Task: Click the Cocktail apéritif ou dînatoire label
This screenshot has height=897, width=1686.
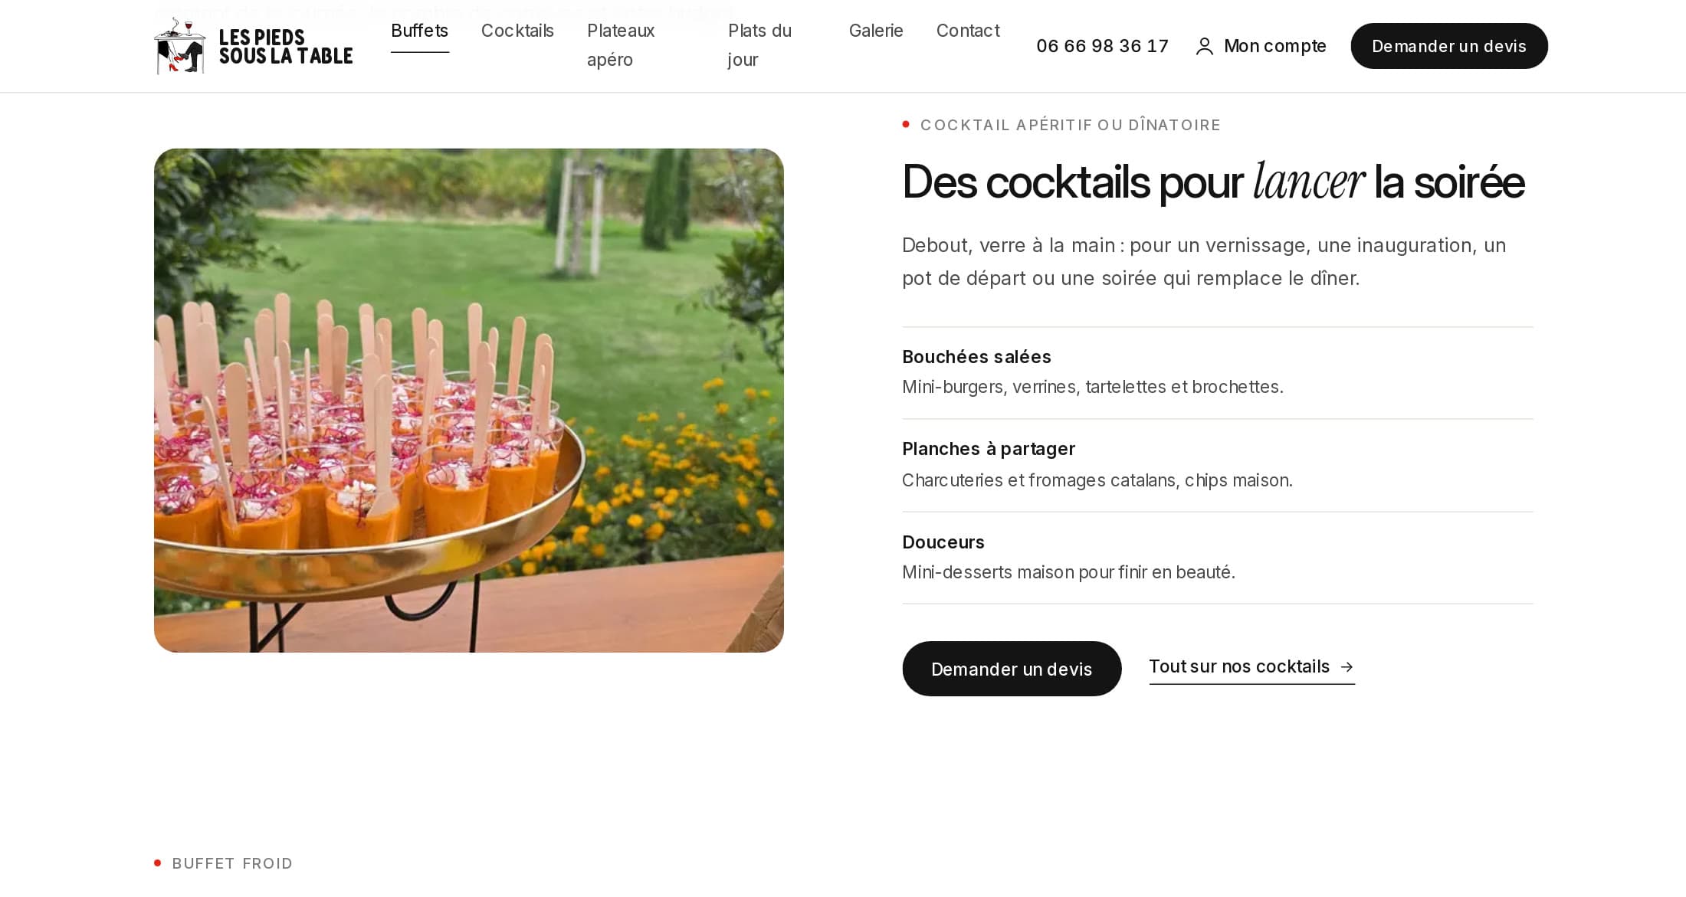Action: (x=1070, y=125)
